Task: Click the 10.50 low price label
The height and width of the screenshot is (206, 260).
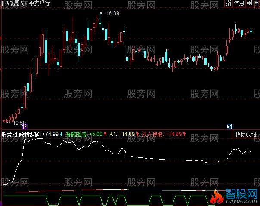Action: pyautogui.click(x=19, y=123)
